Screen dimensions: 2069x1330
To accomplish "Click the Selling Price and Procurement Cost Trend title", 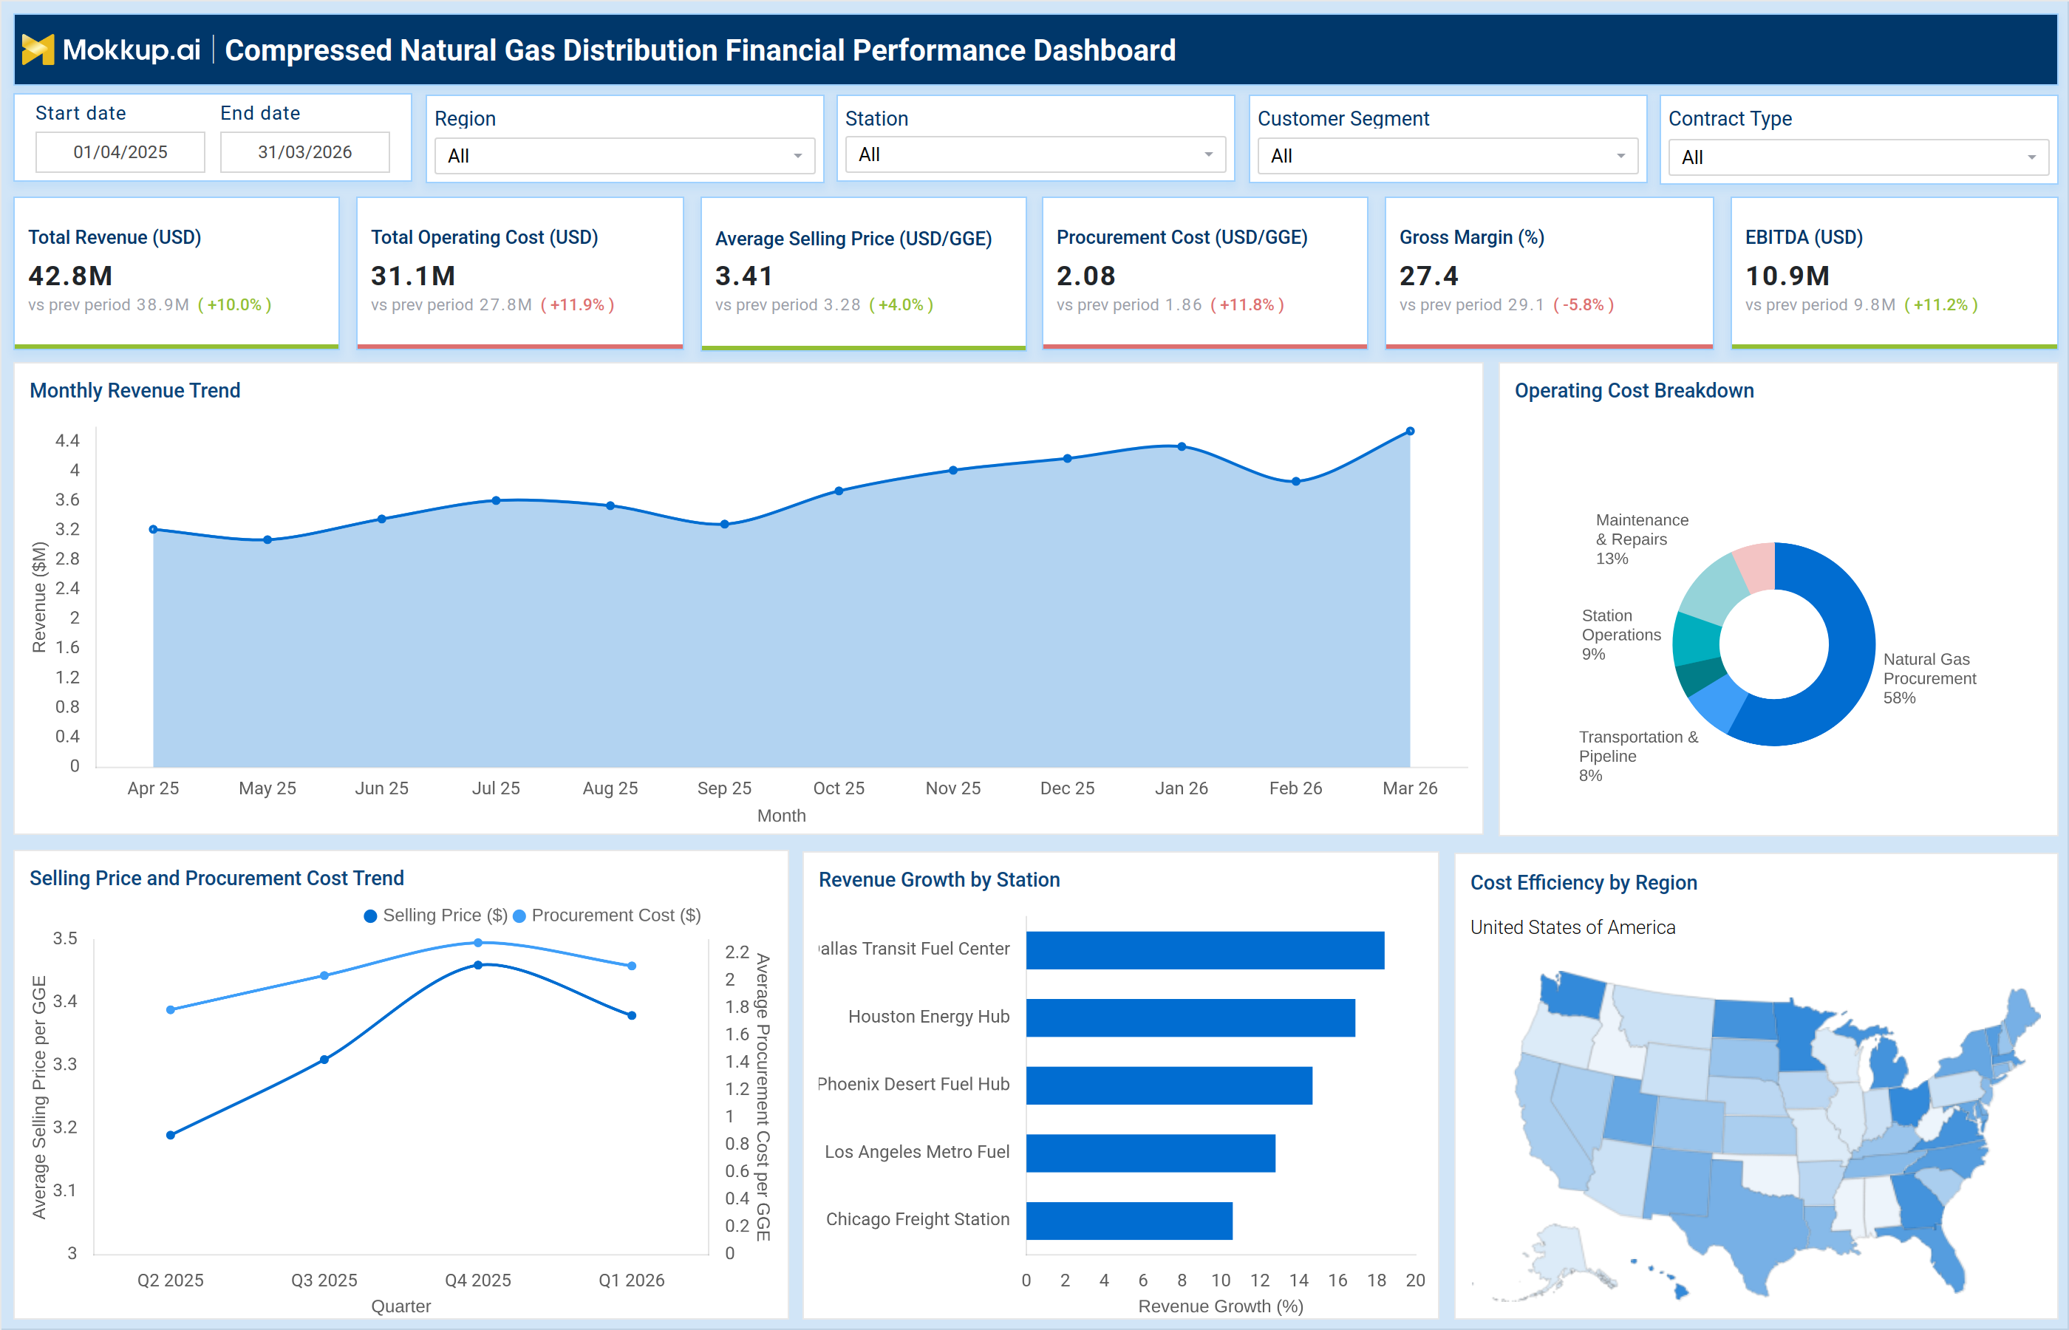I will 217,879.
